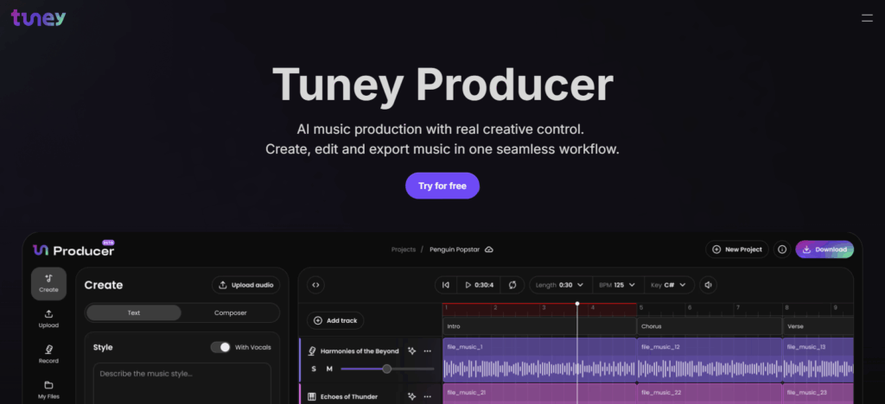Viewport: 885px width, 404px height.
Task: Select the file_music_21 clip
Action: pos(539,394)
